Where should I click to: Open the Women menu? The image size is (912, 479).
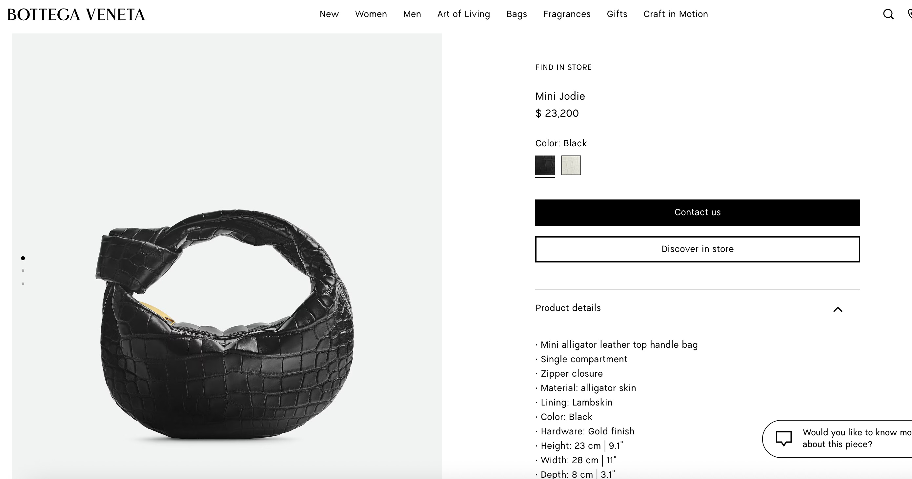(x=371, y=14)
